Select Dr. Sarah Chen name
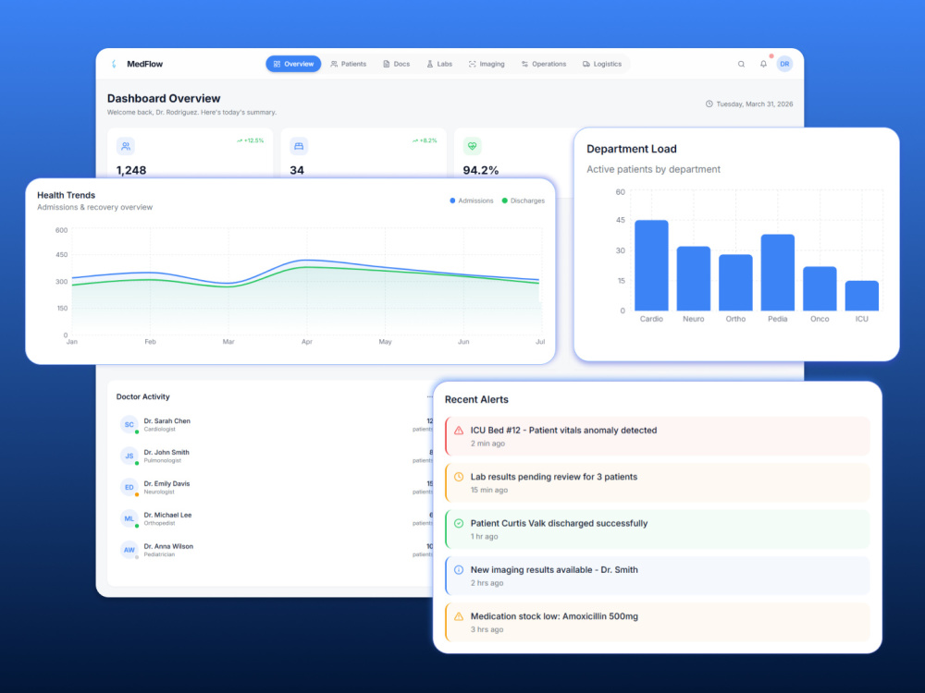The image size is (925, 693). click(x=166, y=420)
